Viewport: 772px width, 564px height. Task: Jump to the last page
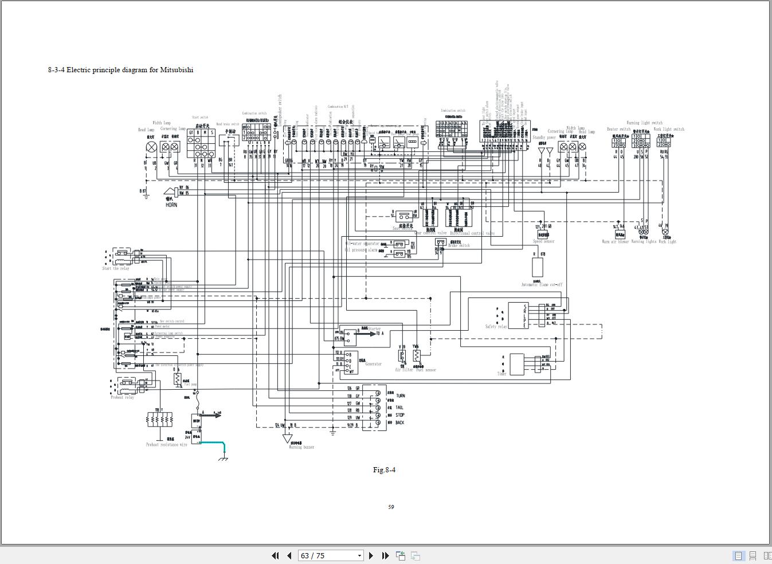coord(385,555)
